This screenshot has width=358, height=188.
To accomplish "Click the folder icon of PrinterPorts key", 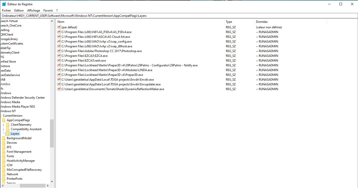I will click(4, 179).
